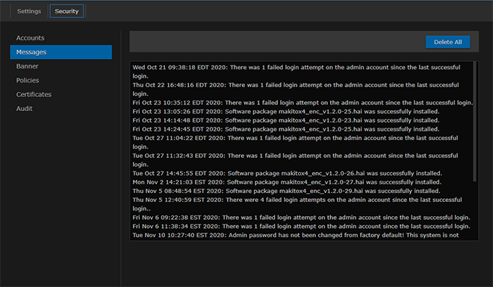The width and height of the screenshot is (493, 287).
Task: Click the Fri Oct 23 10:35:12 message
Action: tap(303, 103)
